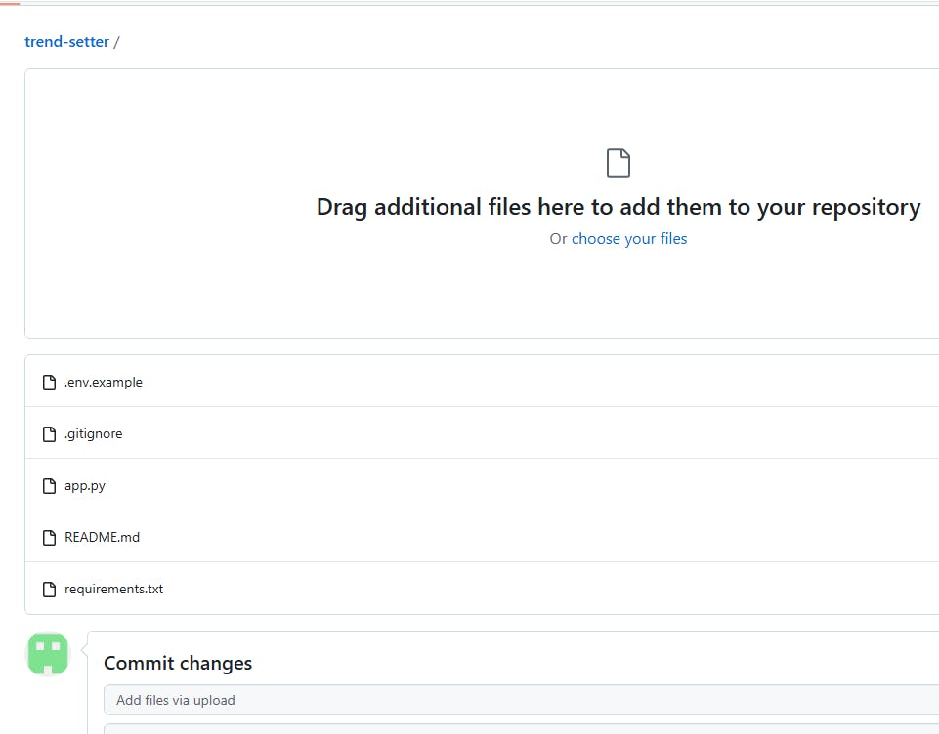Select the app.py file name

85,486
